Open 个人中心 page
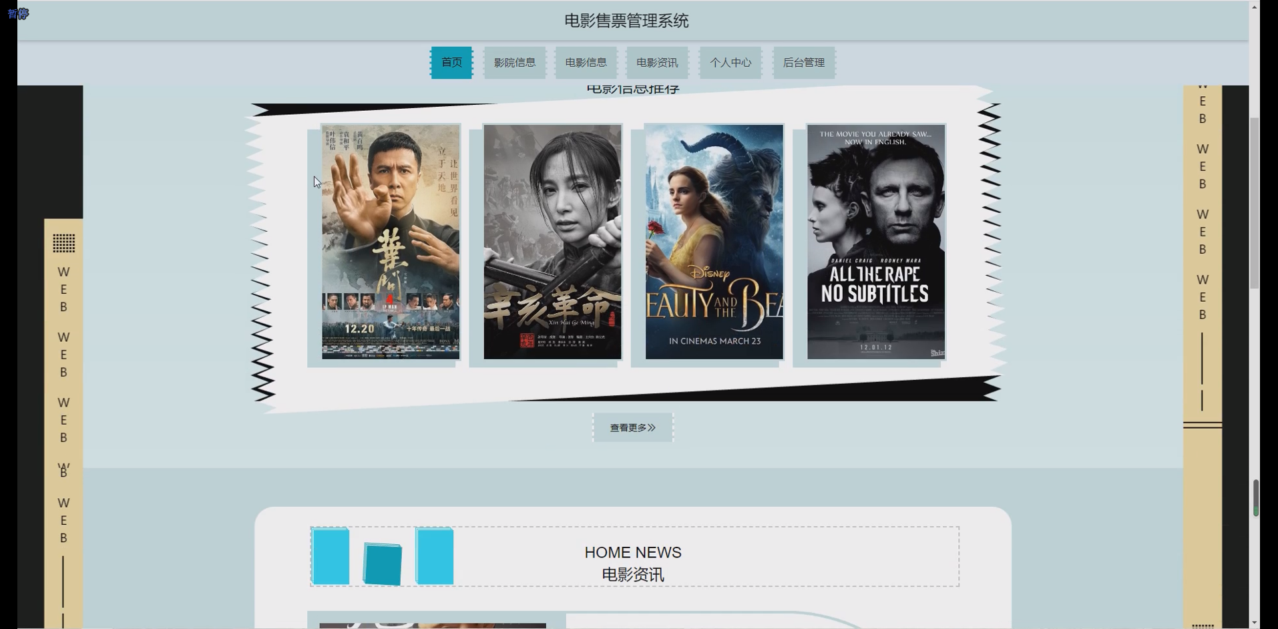Viewport: 1278px width, 629px height. tap(730, 63)
